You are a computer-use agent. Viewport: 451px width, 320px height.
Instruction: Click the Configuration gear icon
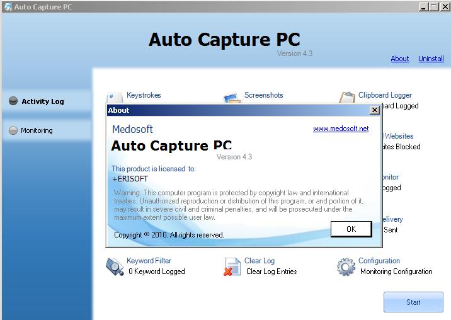(346, 266)
